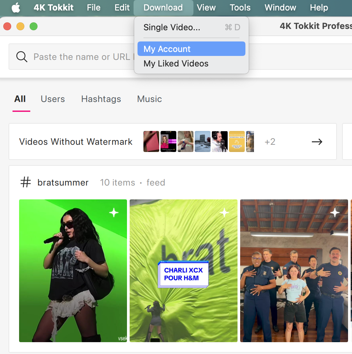The width and height of the screenshot is (352, 354).
Task: Select My Liked Videos entry
Action: [x=191, y=63]
